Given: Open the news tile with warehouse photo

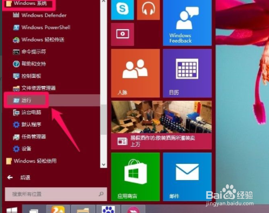Looking at the screenshot, I should coord(162,125).
